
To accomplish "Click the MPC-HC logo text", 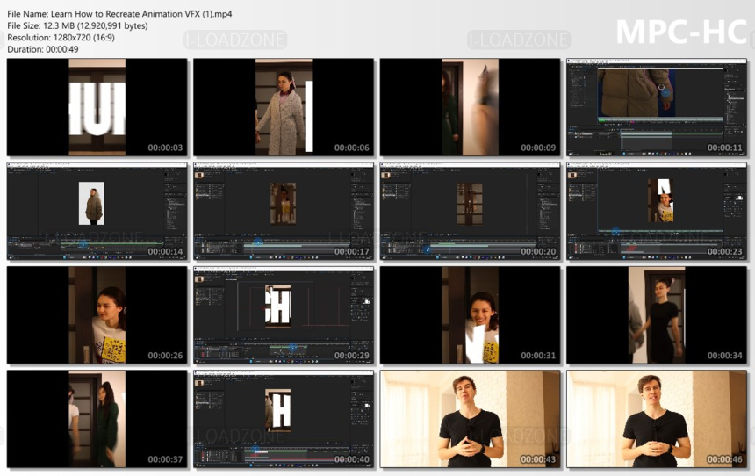I will [x=681, y=32].
